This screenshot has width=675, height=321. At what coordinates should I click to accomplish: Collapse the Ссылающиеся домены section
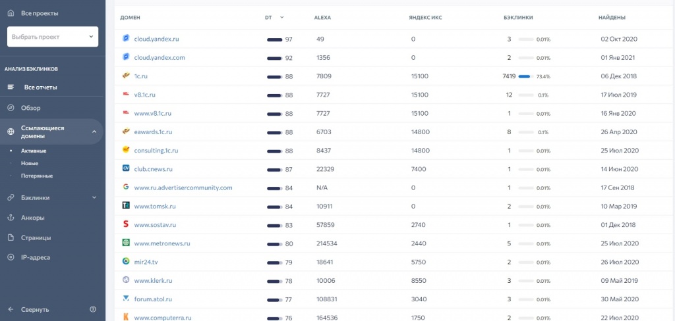(x=94, y=132)
